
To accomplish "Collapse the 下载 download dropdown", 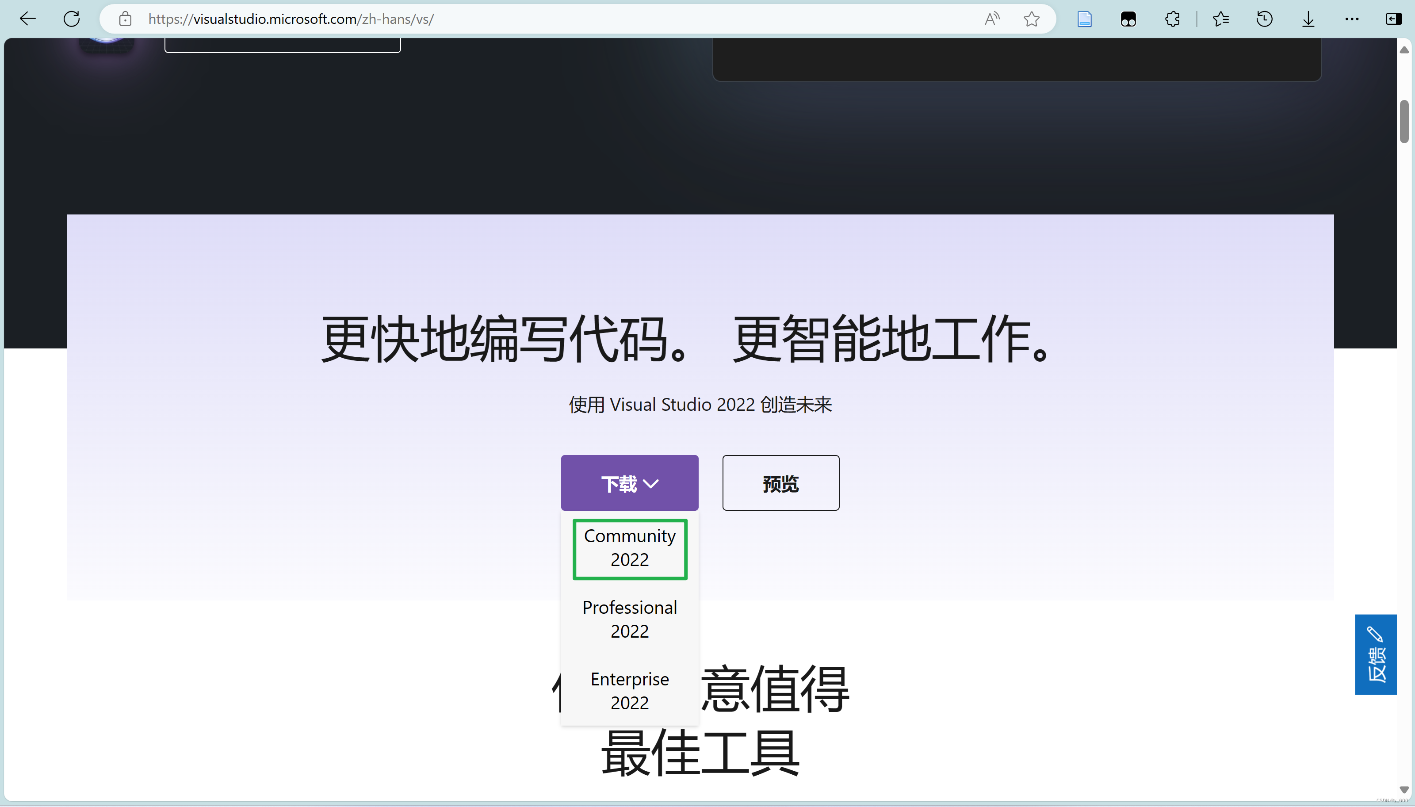I will pos(630,483).
